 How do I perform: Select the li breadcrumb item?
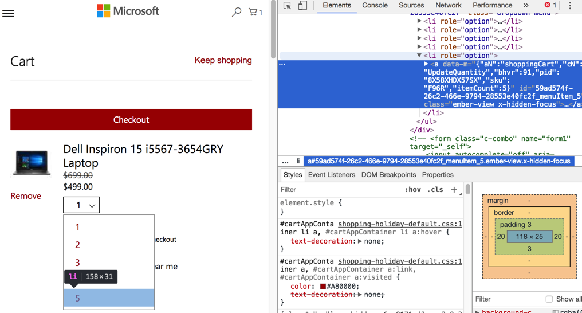298,161
